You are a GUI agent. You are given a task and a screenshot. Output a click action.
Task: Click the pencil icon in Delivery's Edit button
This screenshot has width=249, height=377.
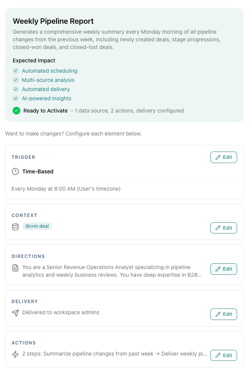click(x=217, y=314)
